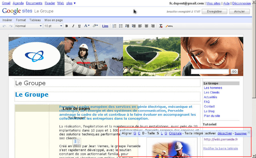Click the indent icon right of bullet list
The height and width of the screenshot is (158, 256).
pyautogui.click(x=127, y=26)
